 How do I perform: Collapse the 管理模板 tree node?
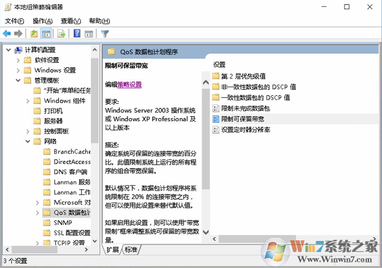[18, 81]
